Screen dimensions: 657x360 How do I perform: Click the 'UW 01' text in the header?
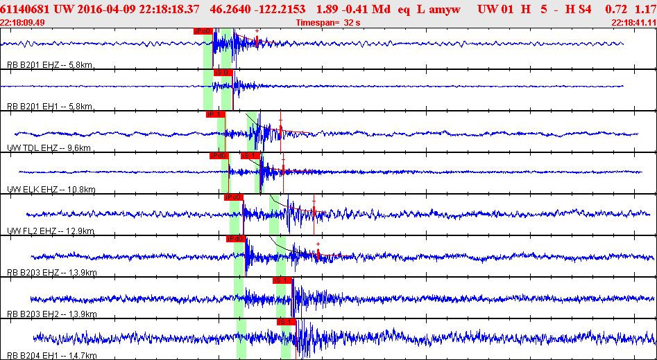pos(495,10)
